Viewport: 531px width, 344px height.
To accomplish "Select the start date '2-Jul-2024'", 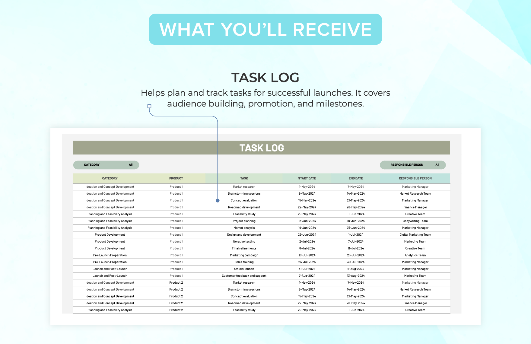I will coord(307,241).
